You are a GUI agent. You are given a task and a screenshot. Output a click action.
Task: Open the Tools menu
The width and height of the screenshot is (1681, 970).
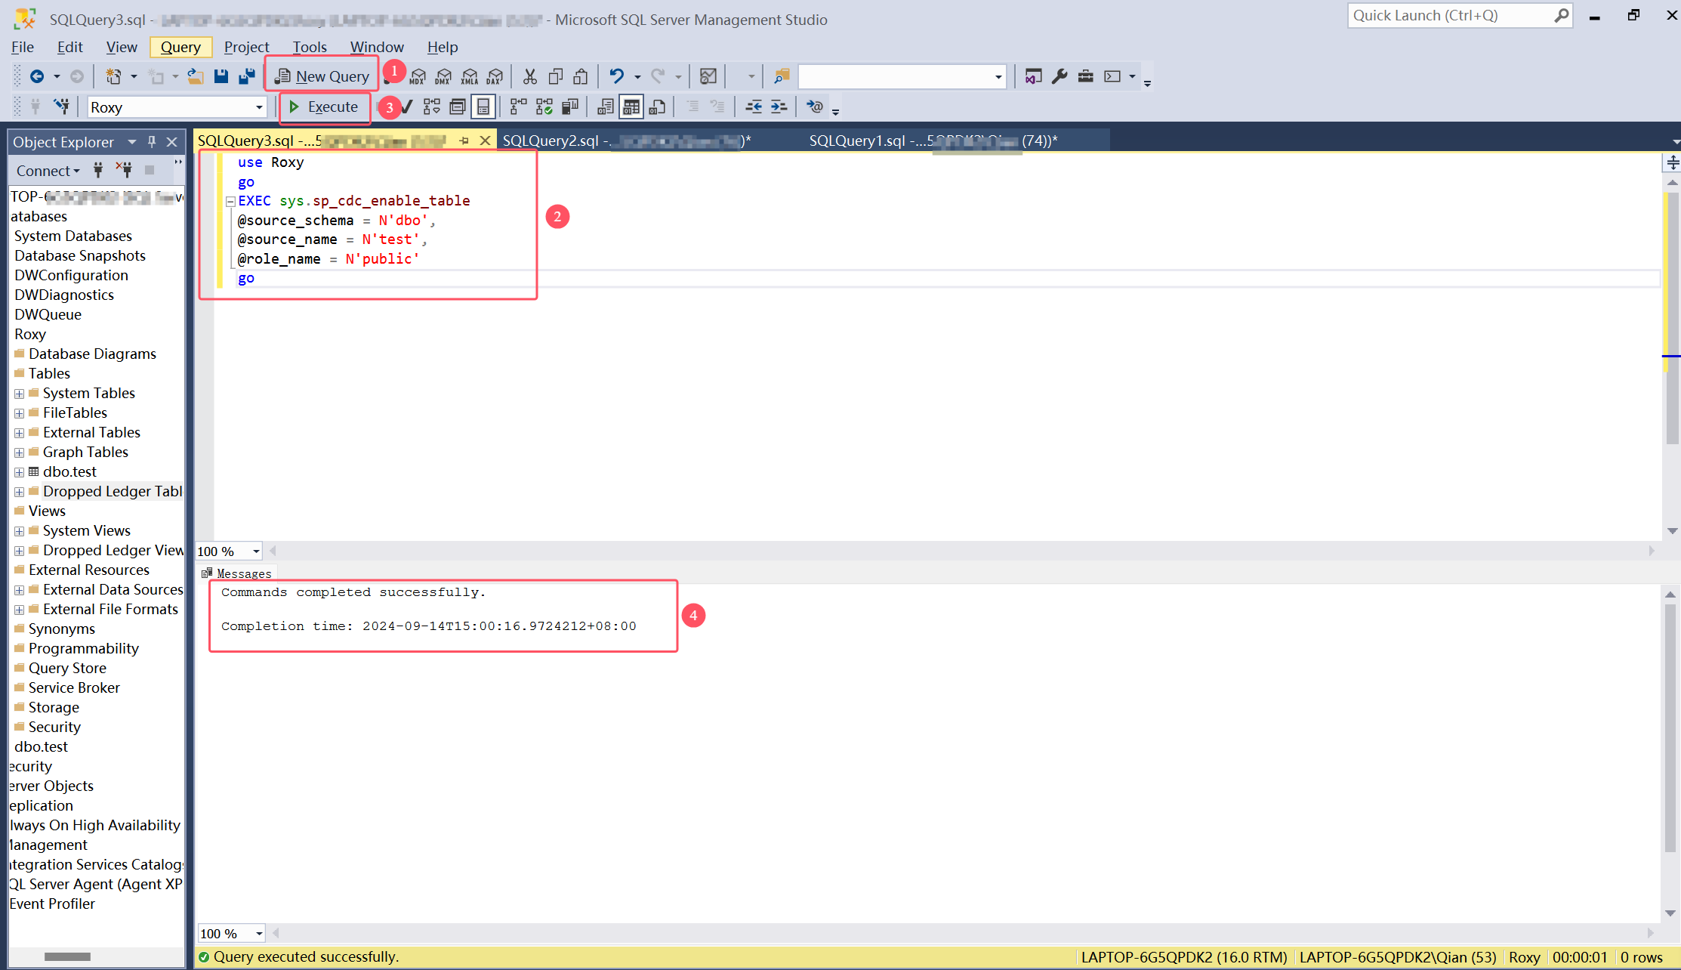click(x=310, y=47)
